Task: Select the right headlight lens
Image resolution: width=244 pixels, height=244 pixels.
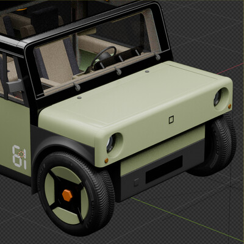Action: 217,98
